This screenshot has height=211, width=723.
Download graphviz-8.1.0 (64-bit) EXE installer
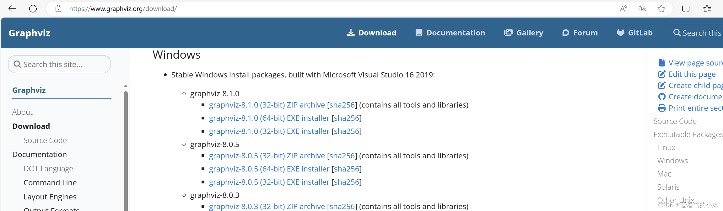269,118
